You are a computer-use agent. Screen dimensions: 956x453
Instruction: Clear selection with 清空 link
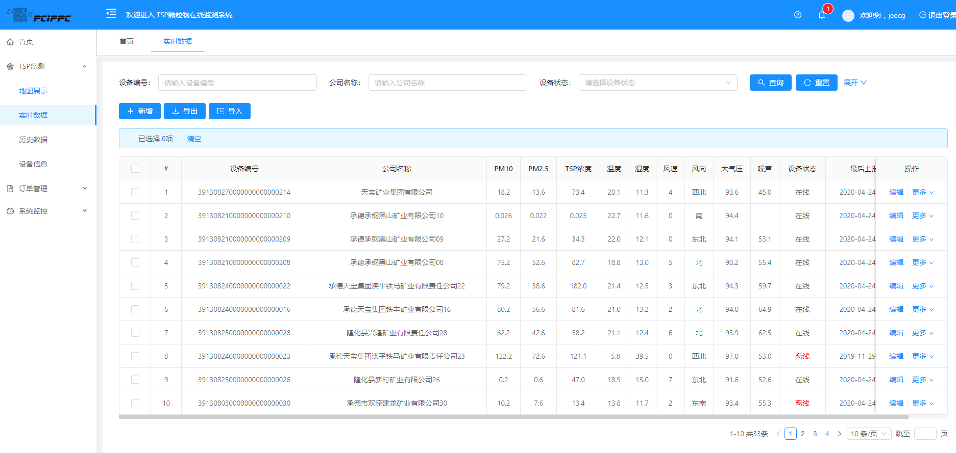194,139
